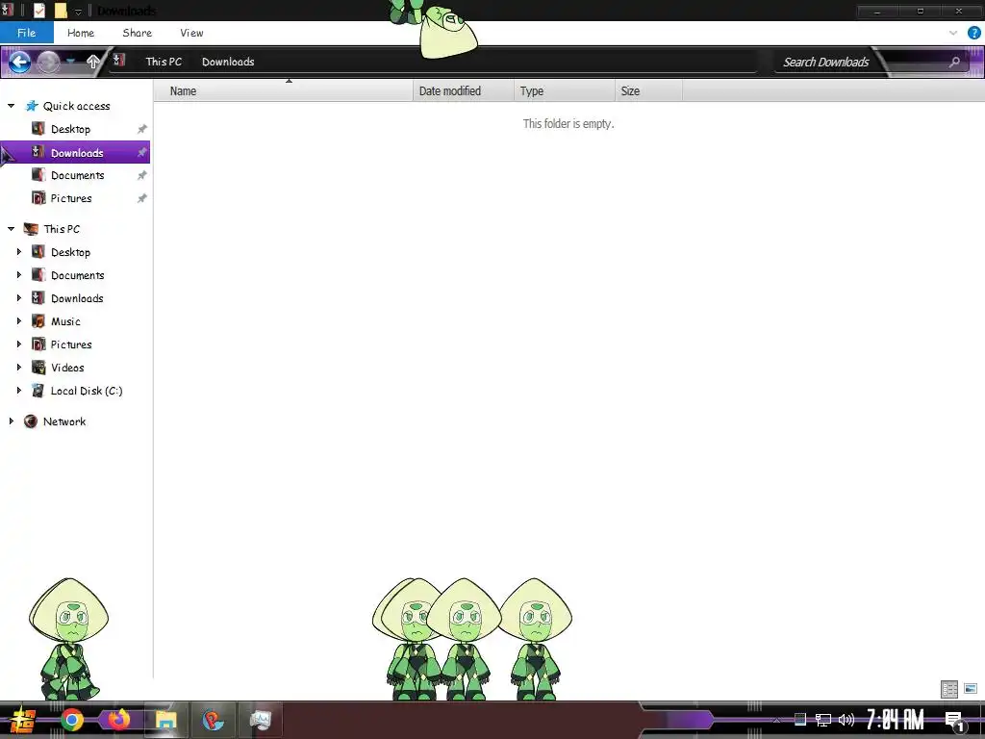985x739 pixels.
Task: Expand the Network tree node
Action: 11,421
